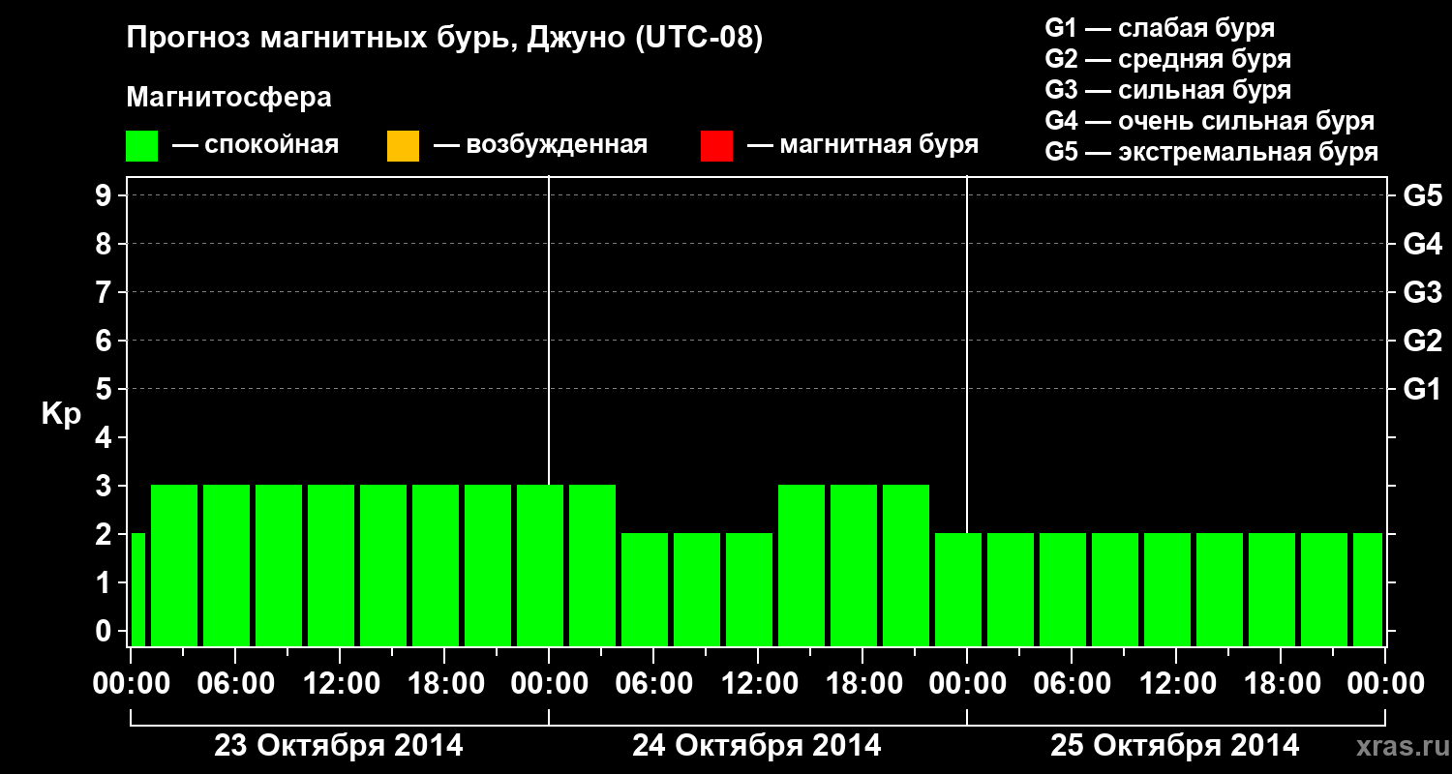Click the '00:00' label starting 25 October

967,684
